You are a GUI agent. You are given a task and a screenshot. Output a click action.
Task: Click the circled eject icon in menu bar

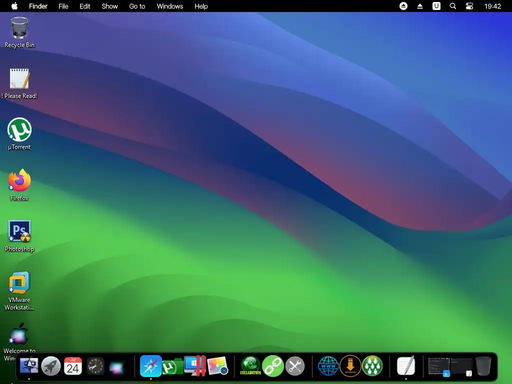point(403,6)
